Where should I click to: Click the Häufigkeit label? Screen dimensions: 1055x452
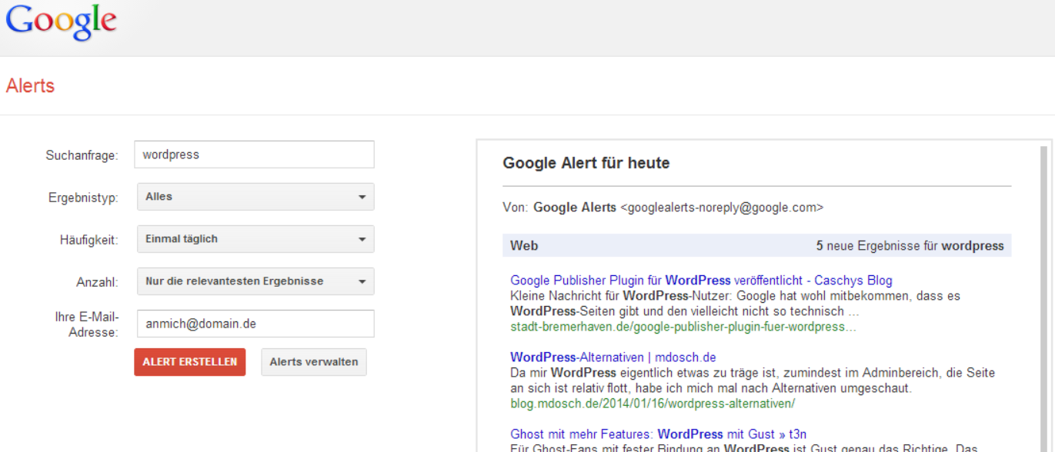pos(89,240)
